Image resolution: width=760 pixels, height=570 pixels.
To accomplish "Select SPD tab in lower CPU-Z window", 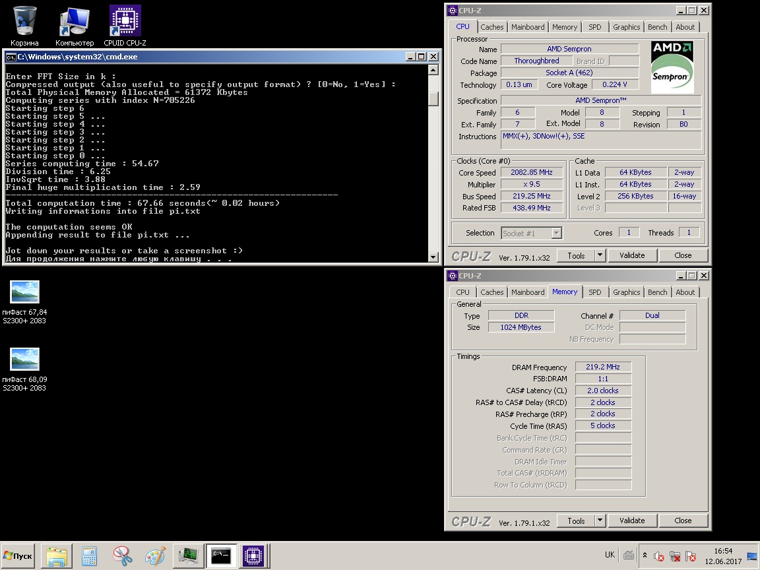I will [594, 292].
